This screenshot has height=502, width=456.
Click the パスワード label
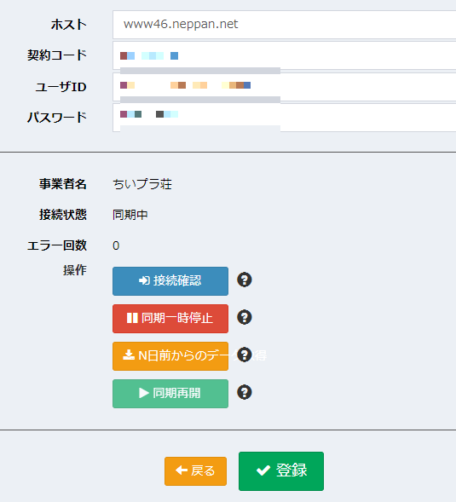point(57,117)
